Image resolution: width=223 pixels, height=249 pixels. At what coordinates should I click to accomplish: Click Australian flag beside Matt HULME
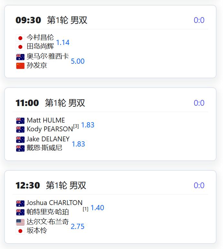[x=20, y=121]
